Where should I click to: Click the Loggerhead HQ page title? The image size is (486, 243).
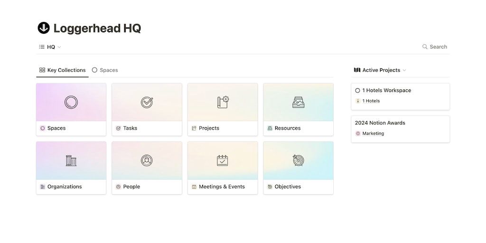(x=97, y=28)
